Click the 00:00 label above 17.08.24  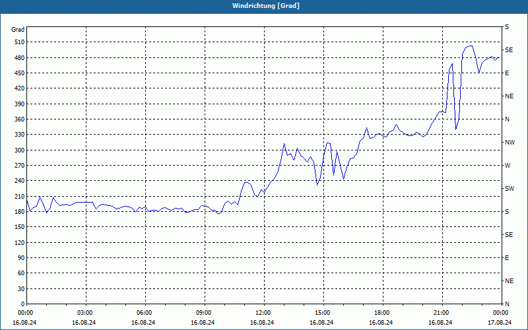click(x=502, y=313)
